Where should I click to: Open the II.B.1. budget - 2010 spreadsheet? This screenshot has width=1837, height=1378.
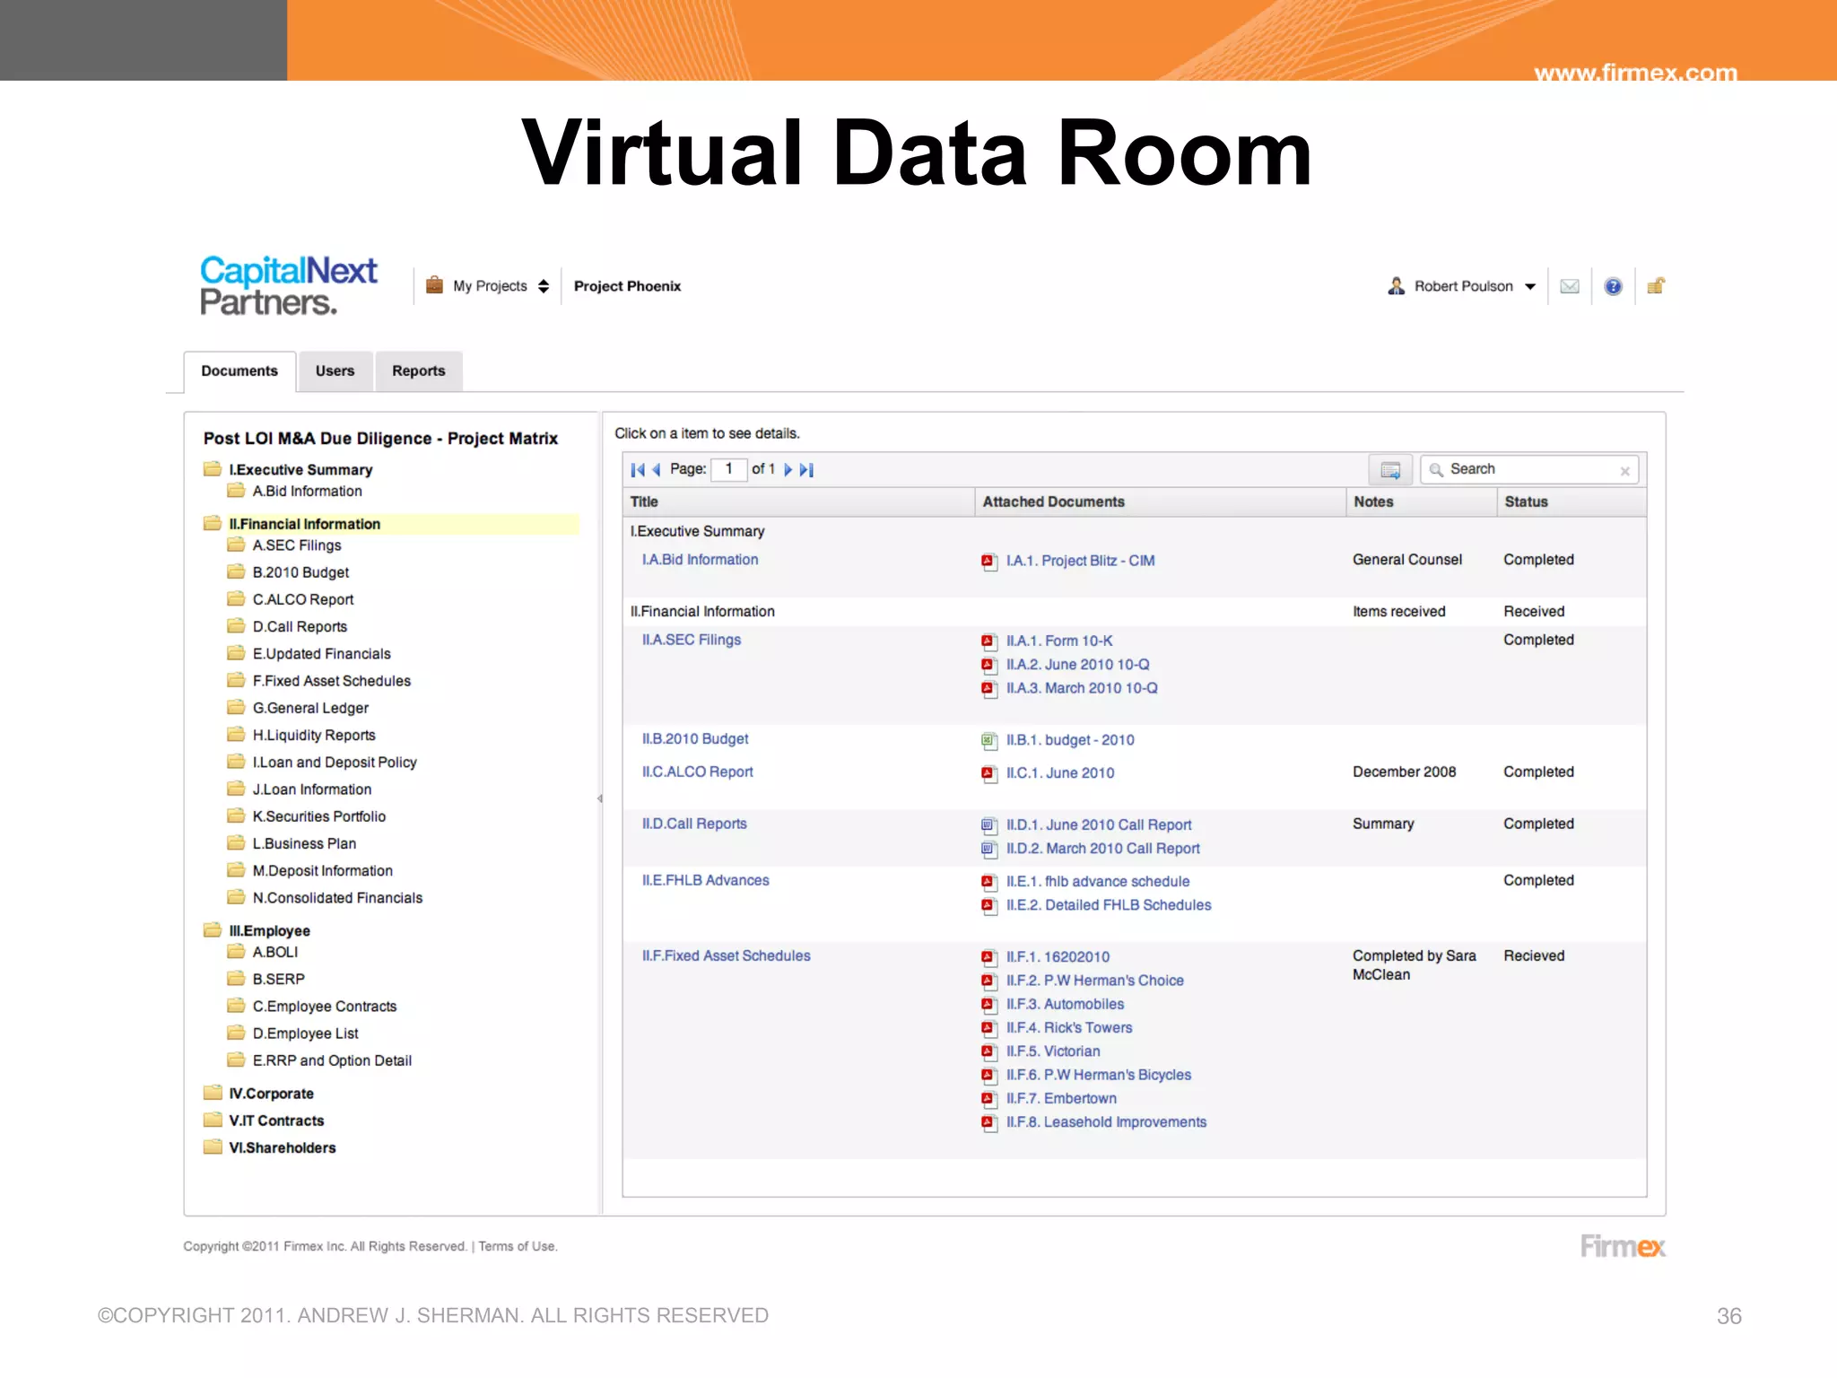(1069, 740)
